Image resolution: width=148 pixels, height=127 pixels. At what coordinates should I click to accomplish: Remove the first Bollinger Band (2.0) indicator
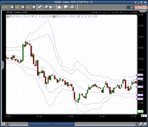[x=8, y=16]
